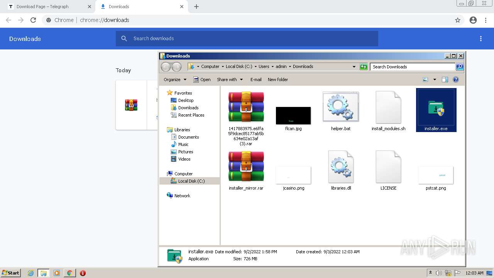Viewport: 494px width, 278px height.
Task: Open Chrome profile avatar menu
Action: tap(473, 20)
